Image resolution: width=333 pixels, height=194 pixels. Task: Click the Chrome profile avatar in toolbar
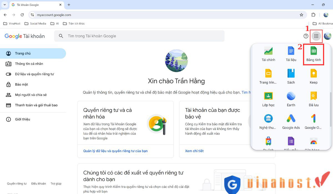point(326,15)
